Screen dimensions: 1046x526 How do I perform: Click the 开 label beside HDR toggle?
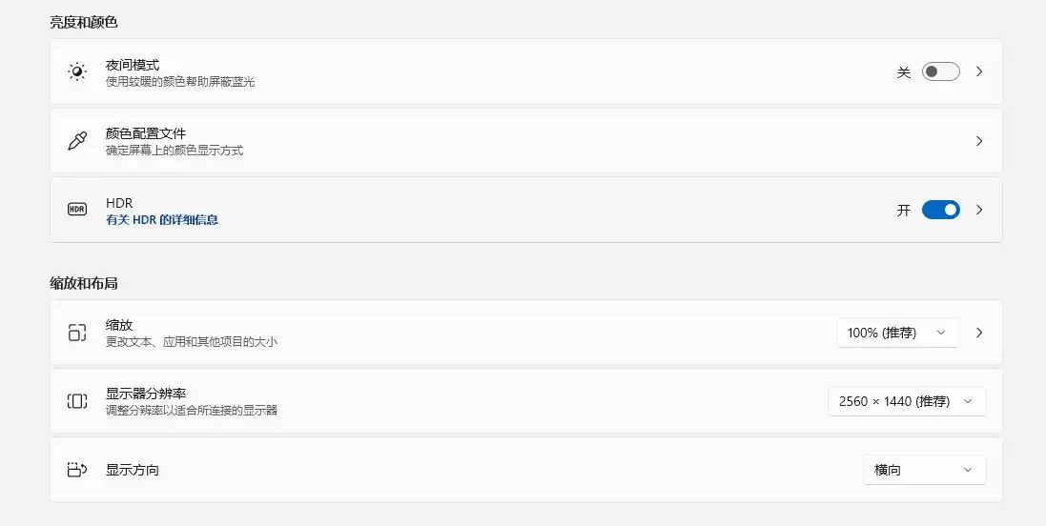coord(904,210)
